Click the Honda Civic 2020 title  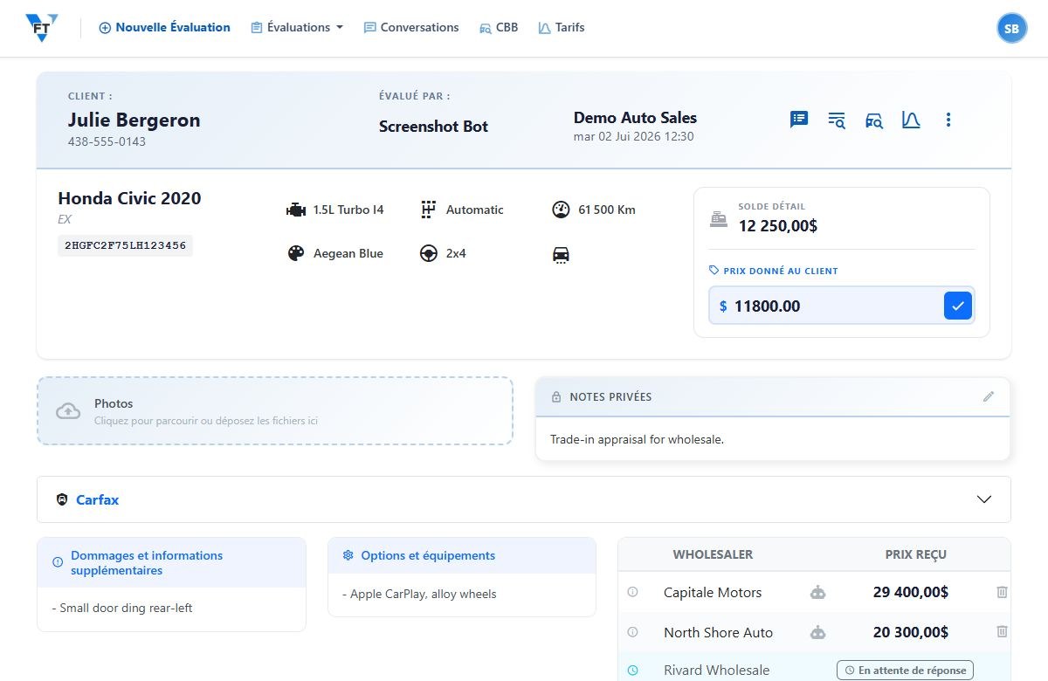pyautogui.click(x=129, y=198)
